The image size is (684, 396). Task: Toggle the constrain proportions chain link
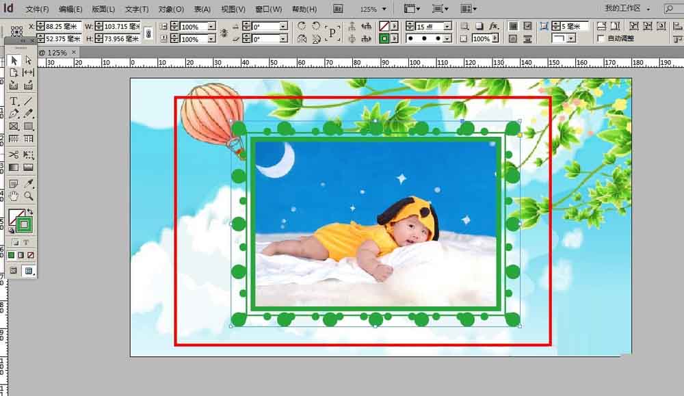tap(148, 33)
